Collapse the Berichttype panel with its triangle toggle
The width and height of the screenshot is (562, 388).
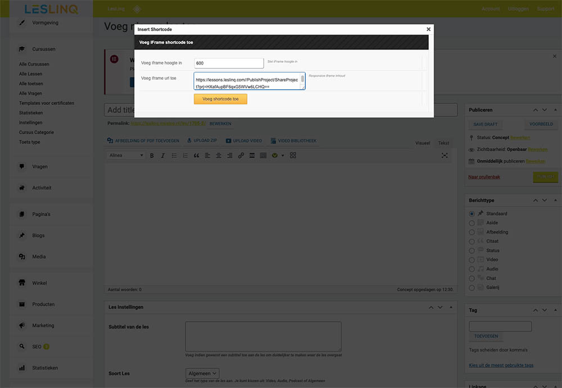tap(556, 200)
